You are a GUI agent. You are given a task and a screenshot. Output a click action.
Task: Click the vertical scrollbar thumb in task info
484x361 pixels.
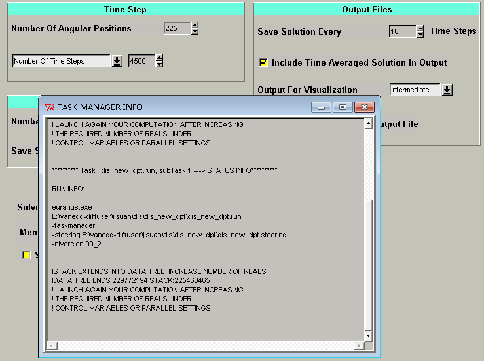368,269
